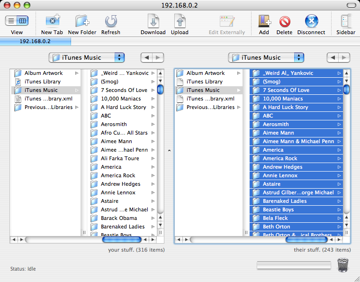This screenshot has height=282, width=360.
Task: Click the Download toolbar icon
Action: pos(153,21)
